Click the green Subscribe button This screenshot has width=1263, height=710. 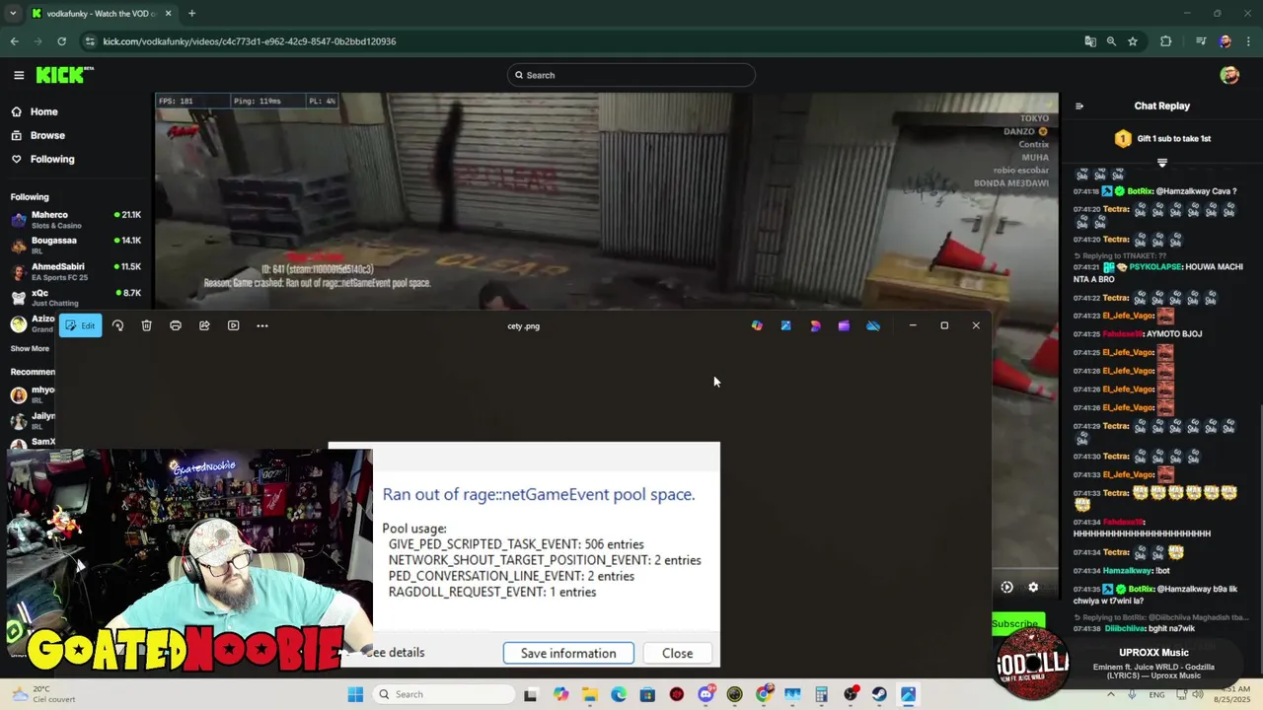point(1017,623)
